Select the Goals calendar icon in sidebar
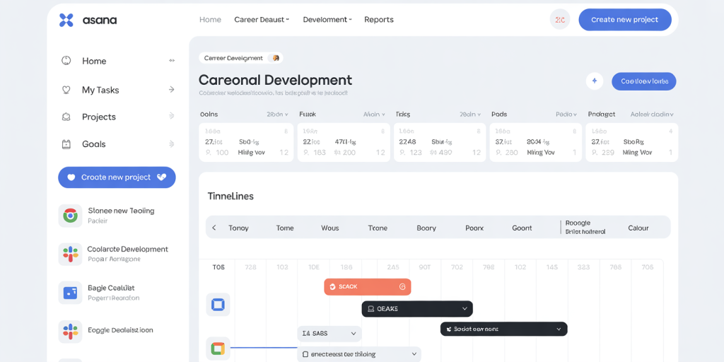 pyautogui.click(x=66, y=144)
